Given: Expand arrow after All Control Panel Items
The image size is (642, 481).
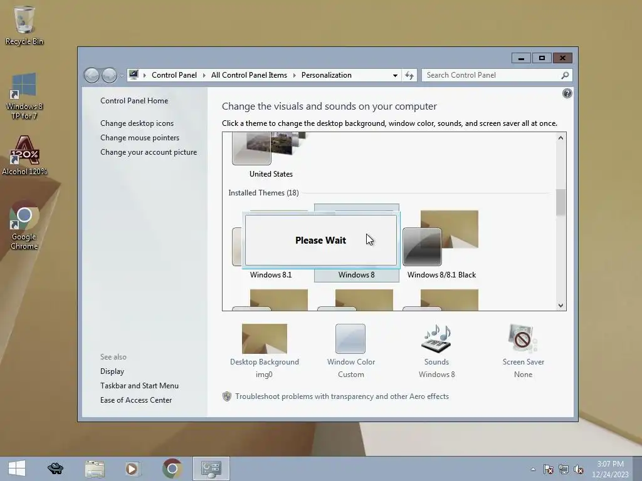Looking at the screenshot, I should (x=294, y=75).
